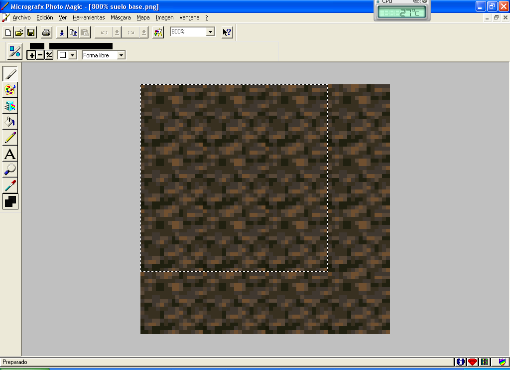510x370 pixels.
Task: Redo the last undone action
Action: [x=131, y=32]
